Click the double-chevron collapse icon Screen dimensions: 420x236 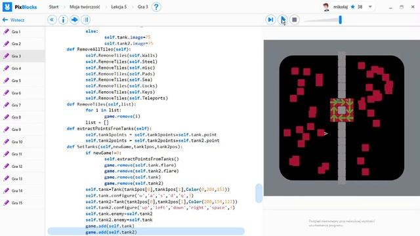pos(52,20)
